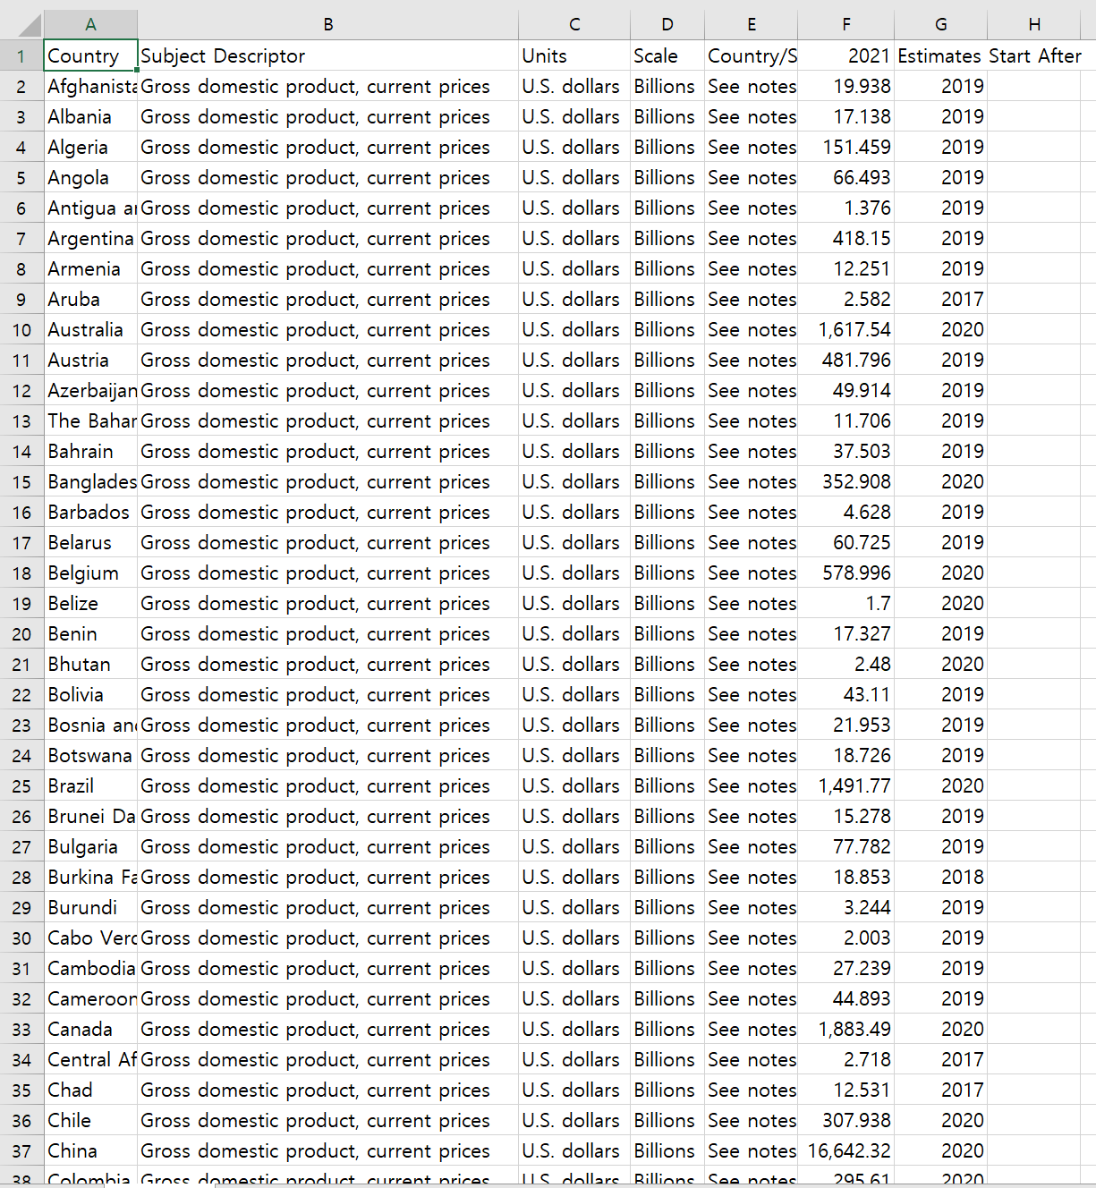Screen dimensions: 1096x1188
Task: Select the Units header cell
Action: (x=573, y=55)
